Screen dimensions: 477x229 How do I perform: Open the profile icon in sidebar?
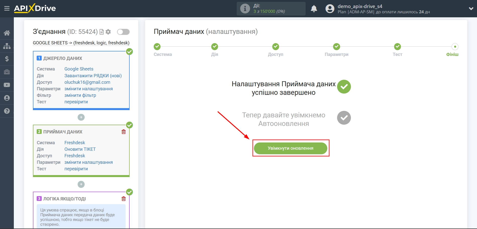(x=7, y=98)
